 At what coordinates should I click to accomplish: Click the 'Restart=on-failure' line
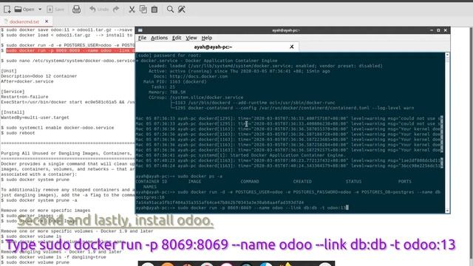coord(24,97)
